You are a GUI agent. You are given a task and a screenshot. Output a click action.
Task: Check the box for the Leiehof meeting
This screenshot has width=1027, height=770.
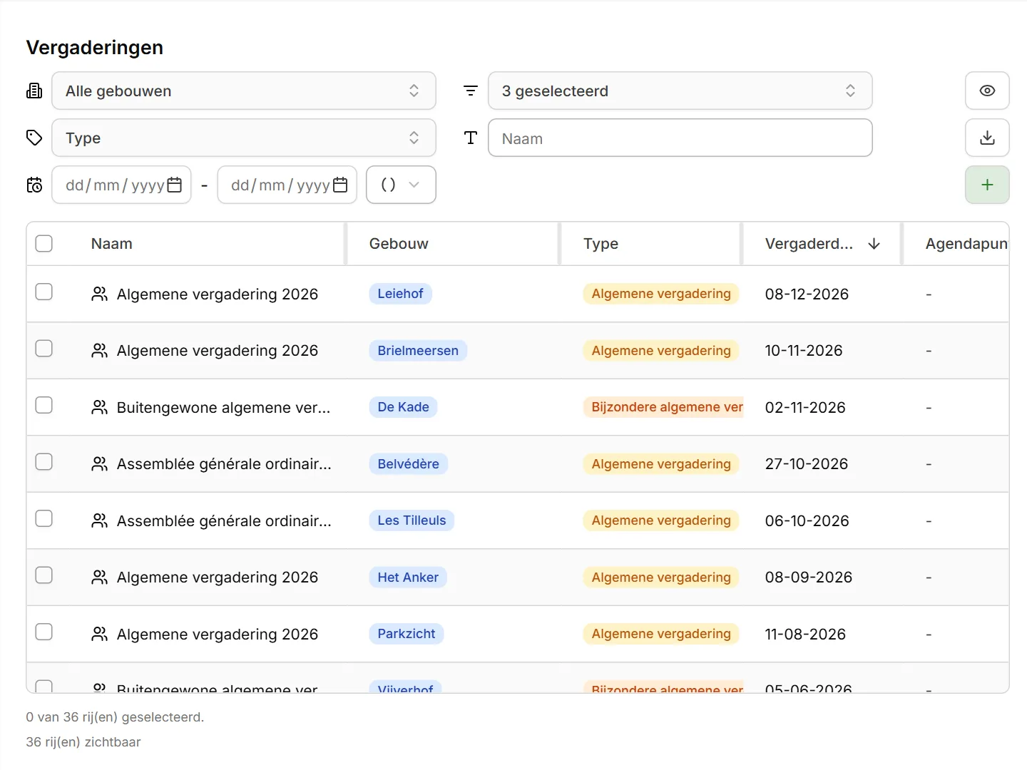[x=44, y=292]
